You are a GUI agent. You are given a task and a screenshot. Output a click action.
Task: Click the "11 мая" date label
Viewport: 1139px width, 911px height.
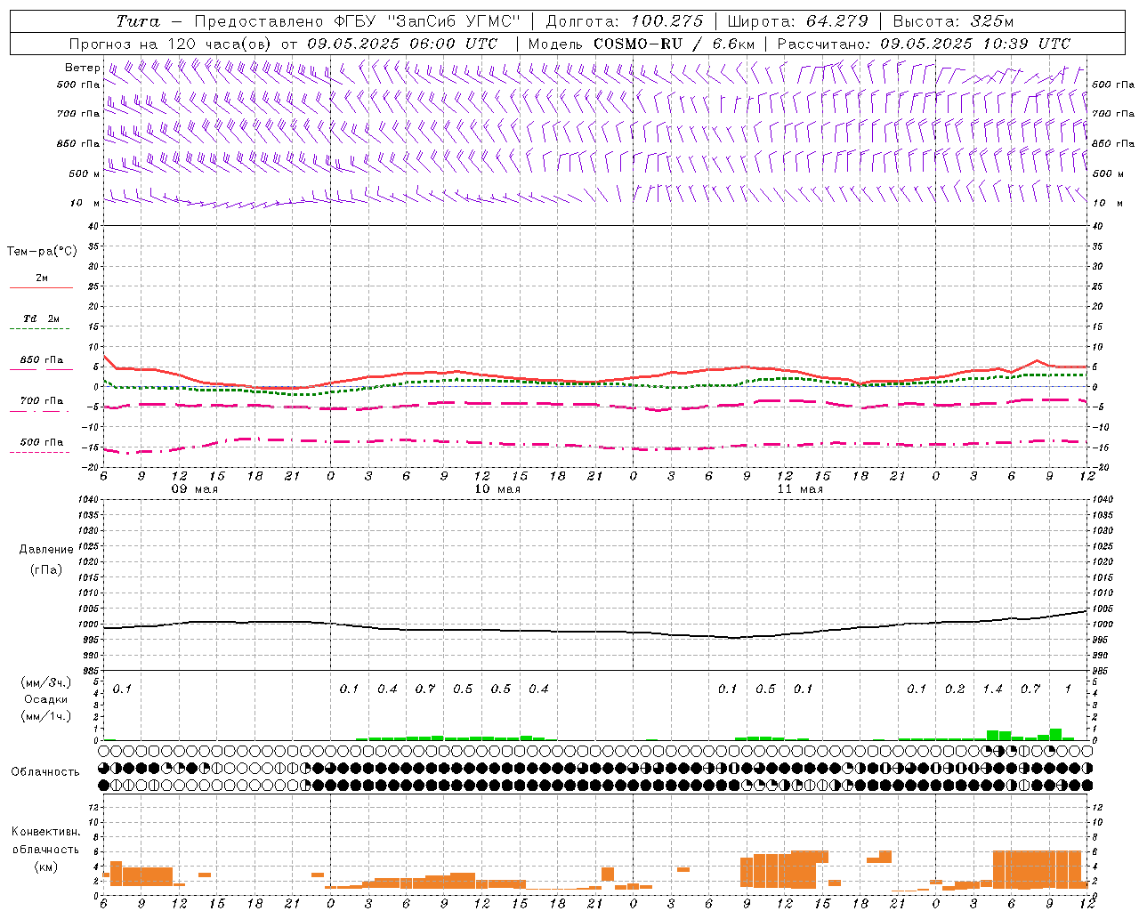pyautogui.click(x=799, y=489)
